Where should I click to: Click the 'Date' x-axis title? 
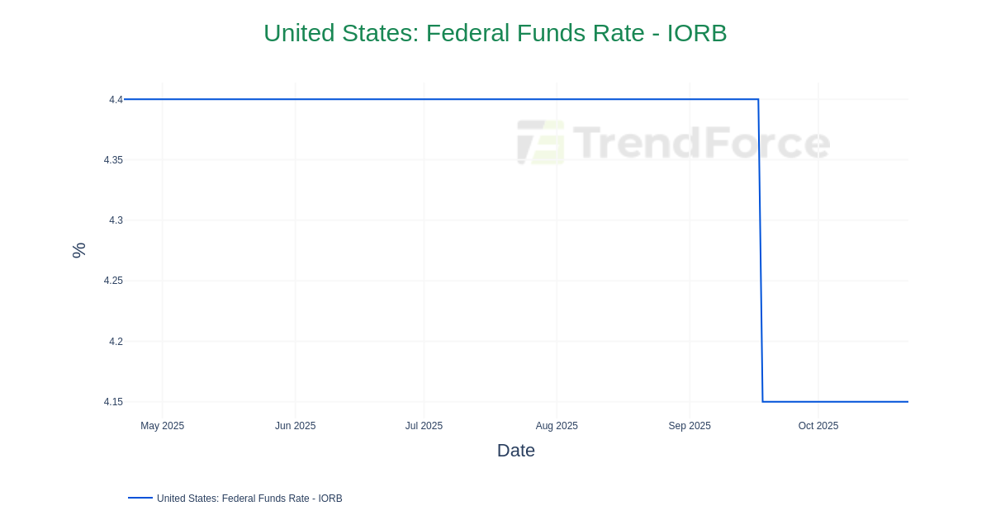[515, 451]
